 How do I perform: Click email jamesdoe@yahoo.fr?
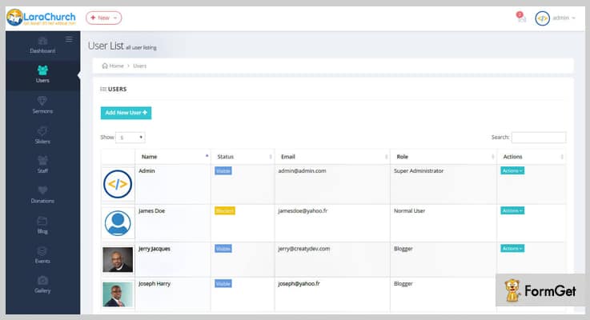click(303, 210)
